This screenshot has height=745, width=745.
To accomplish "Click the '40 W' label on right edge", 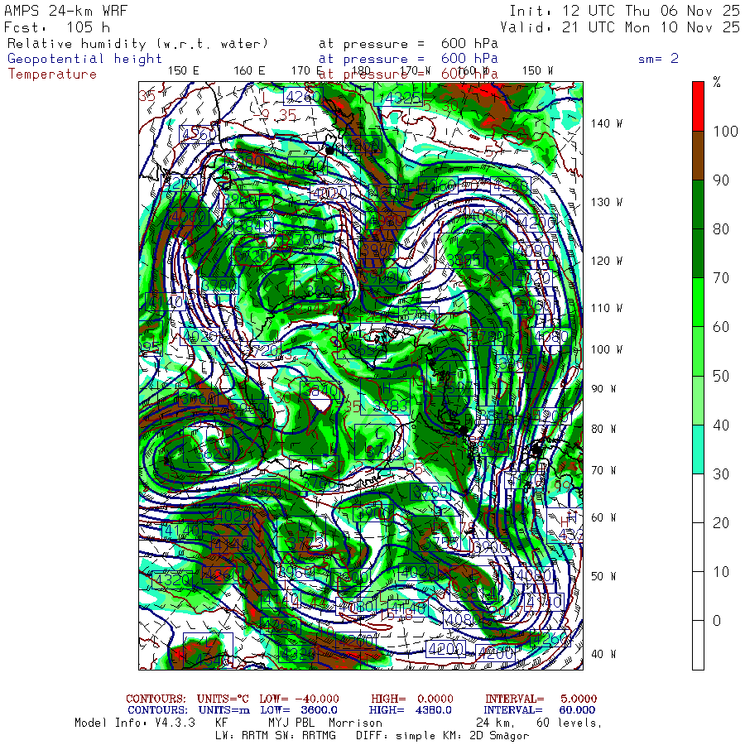I will click(x=603, y=654).
